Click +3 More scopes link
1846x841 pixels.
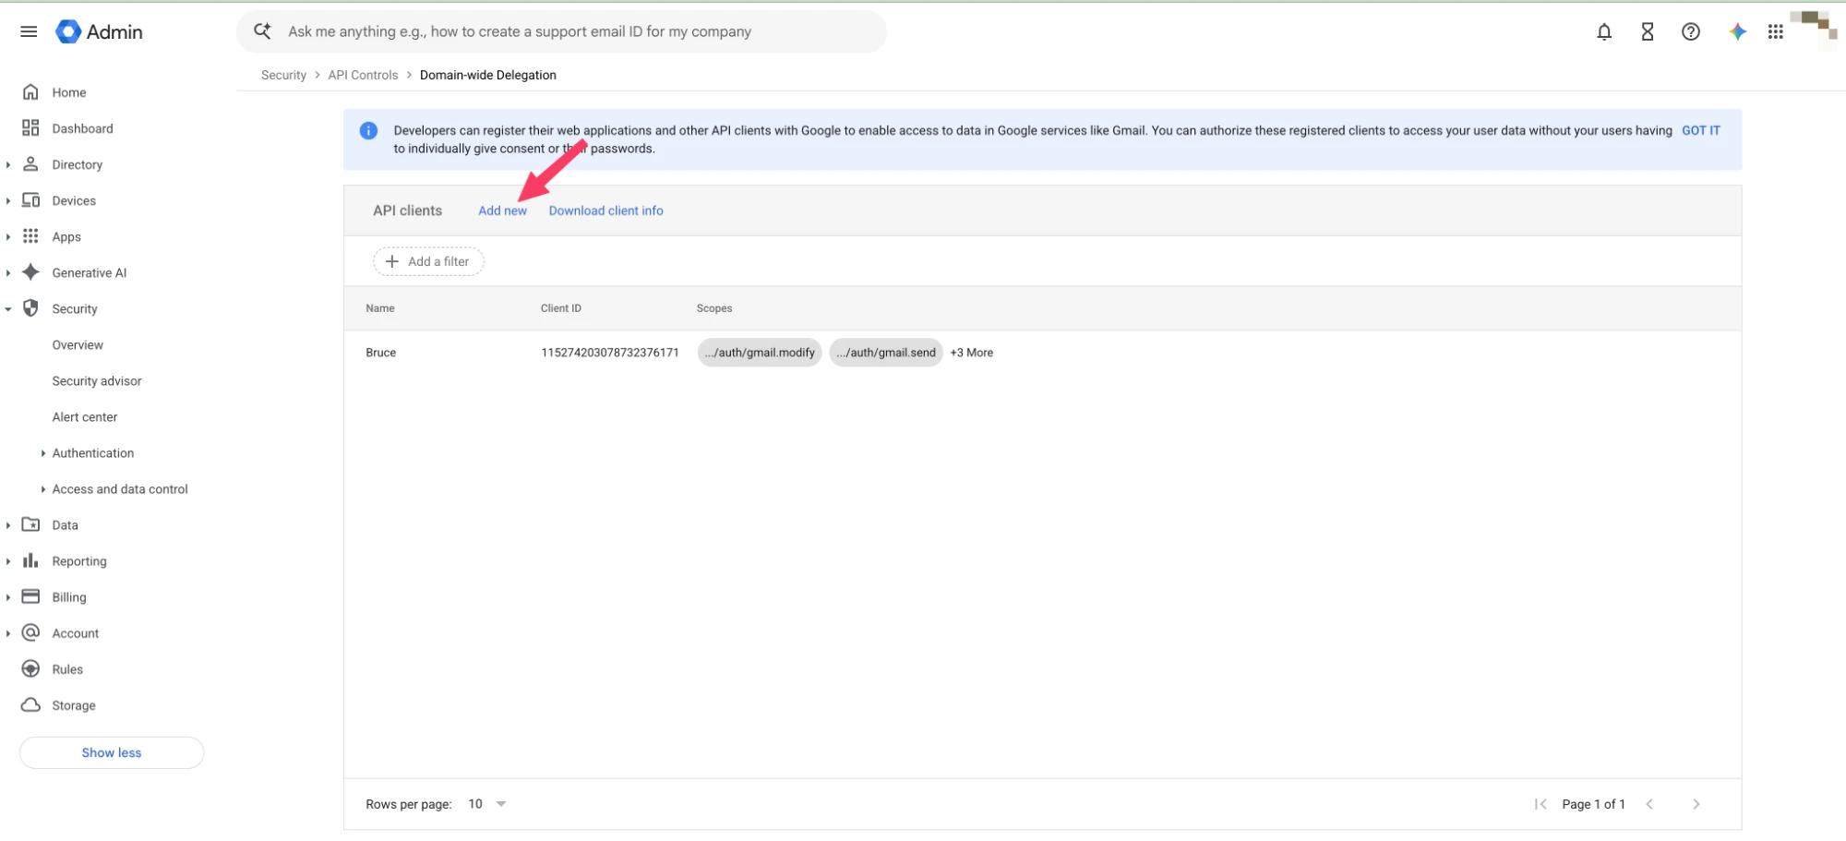click(972, 353)
